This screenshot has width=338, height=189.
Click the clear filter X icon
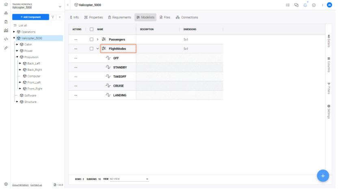click(60, 17)
